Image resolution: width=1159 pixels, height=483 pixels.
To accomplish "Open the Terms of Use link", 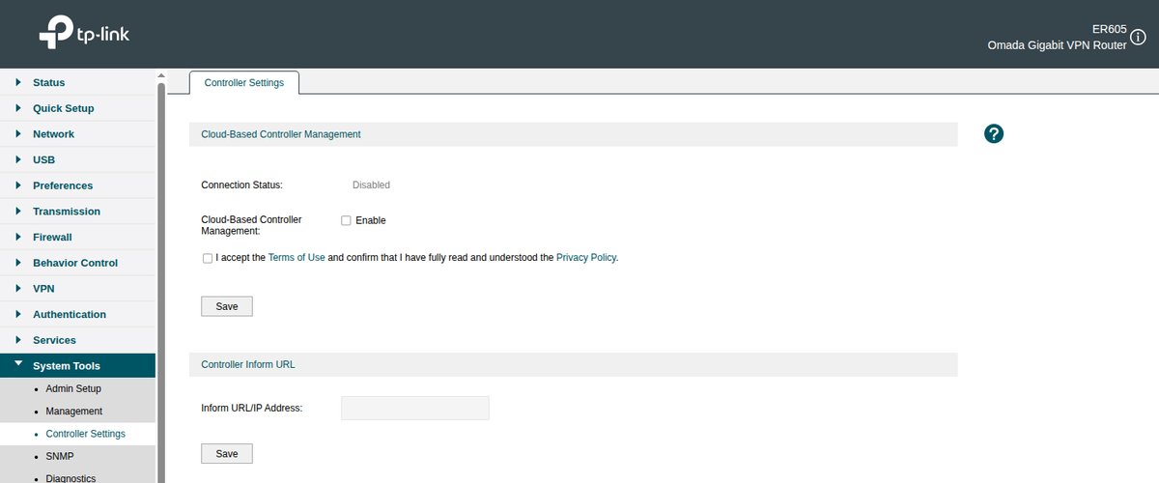I will [x=297, y=258].
